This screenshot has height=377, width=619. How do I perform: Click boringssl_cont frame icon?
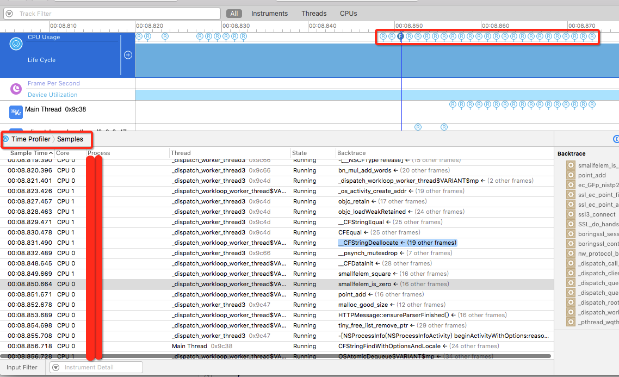coord(571,244)
